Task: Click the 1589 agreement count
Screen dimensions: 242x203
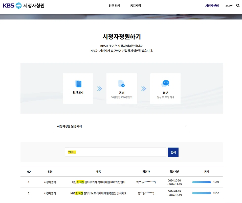Action: pyautogui.click(x=216, y=182)
